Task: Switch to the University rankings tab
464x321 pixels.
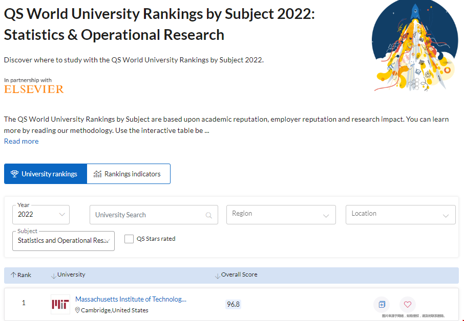Action: (46, 174)
